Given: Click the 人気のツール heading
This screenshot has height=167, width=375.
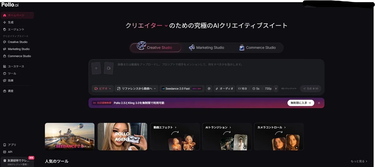Looking at the screenshot, I should pyautogui.click(x=57, y=161).
